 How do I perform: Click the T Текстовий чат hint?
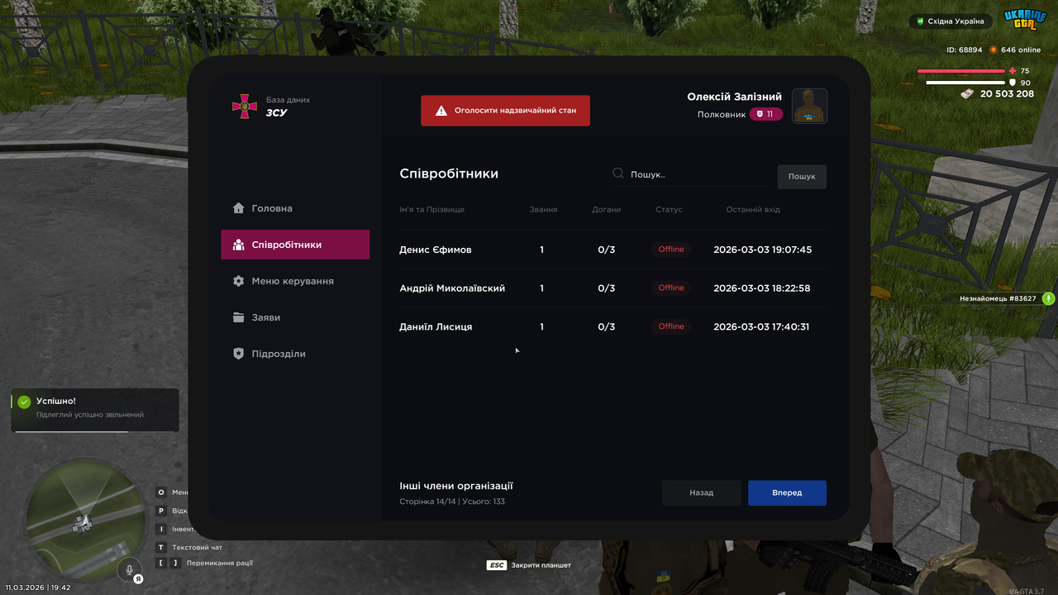(x=189, y=547)
